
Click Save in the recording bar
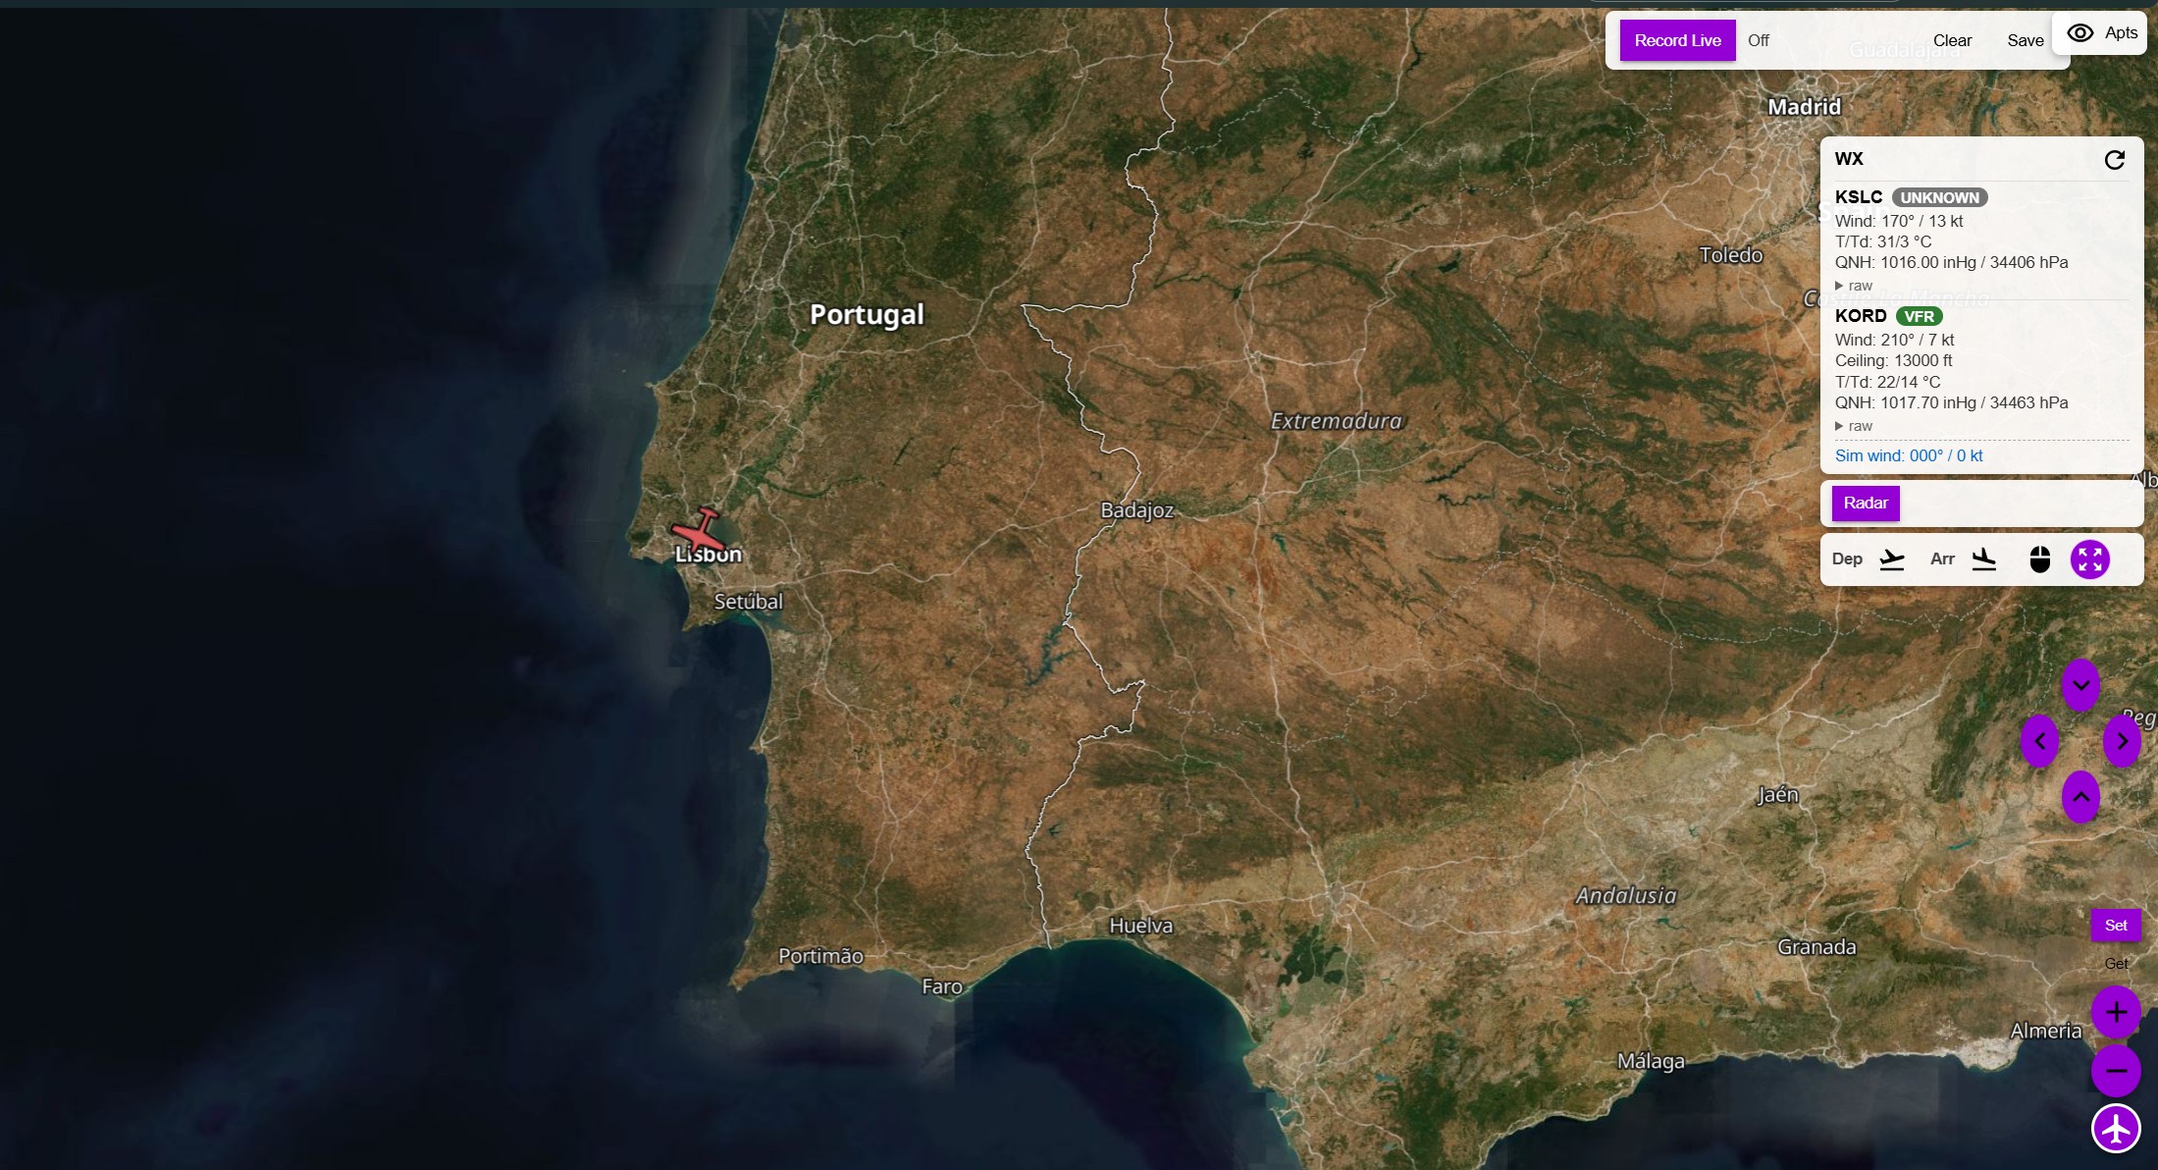pyautogui.click(x=2026, y=40)
